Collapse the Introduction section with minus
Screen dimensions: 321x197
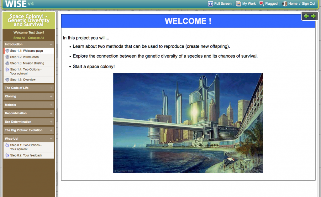51,44
